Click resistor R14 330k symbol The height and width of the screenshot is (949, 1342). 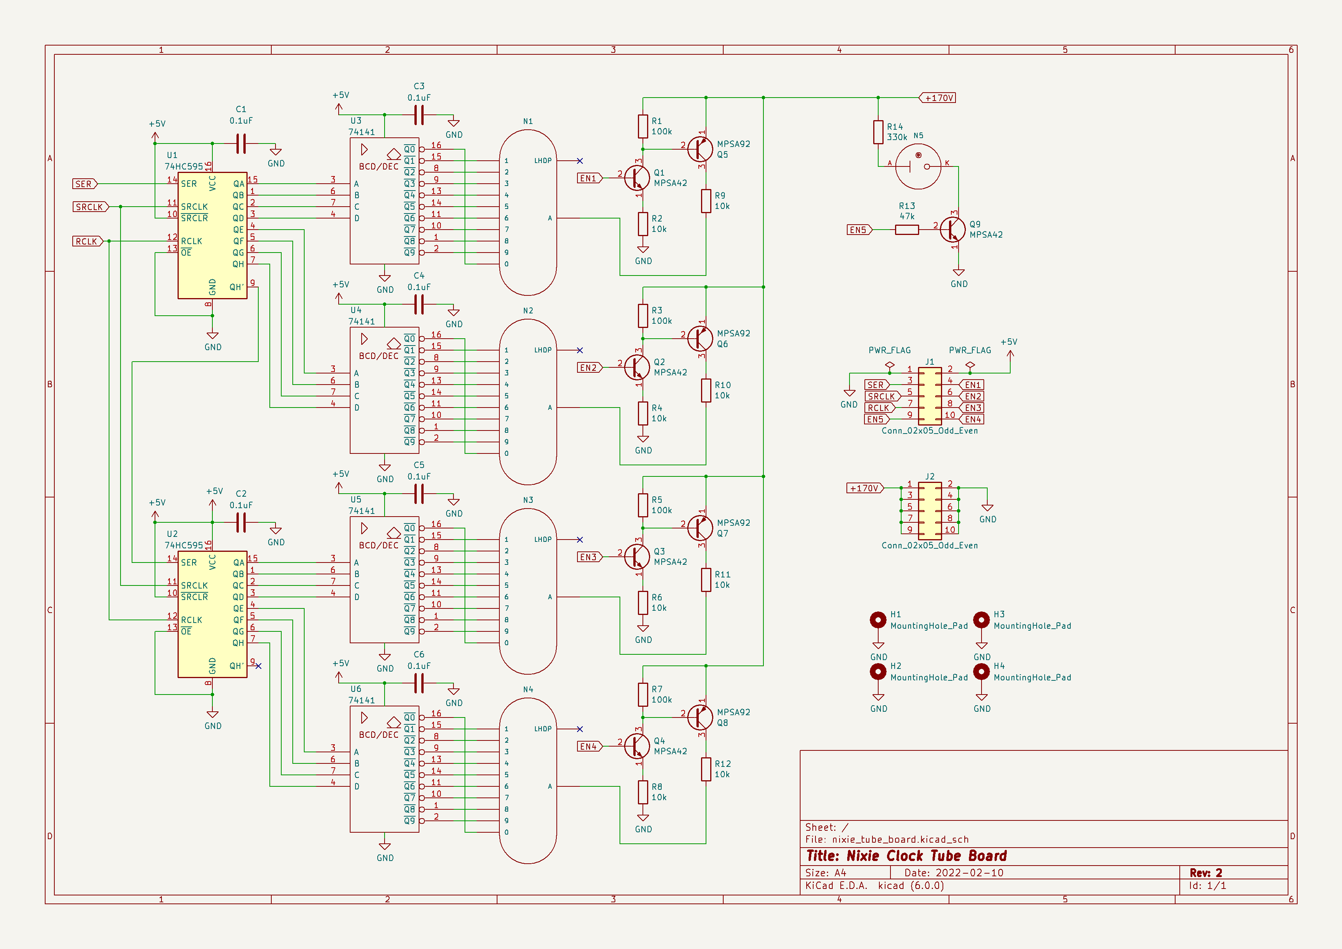[878, 132]
